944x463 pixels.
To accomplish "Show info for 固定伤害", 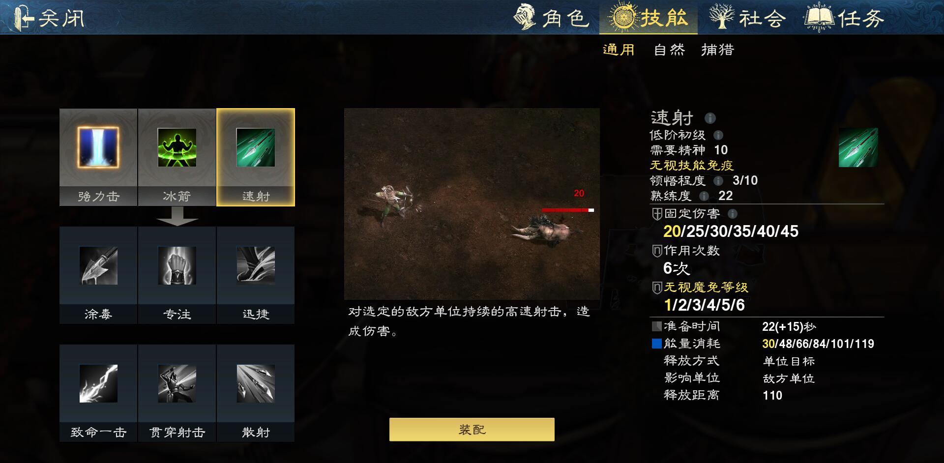I will 733,214.
